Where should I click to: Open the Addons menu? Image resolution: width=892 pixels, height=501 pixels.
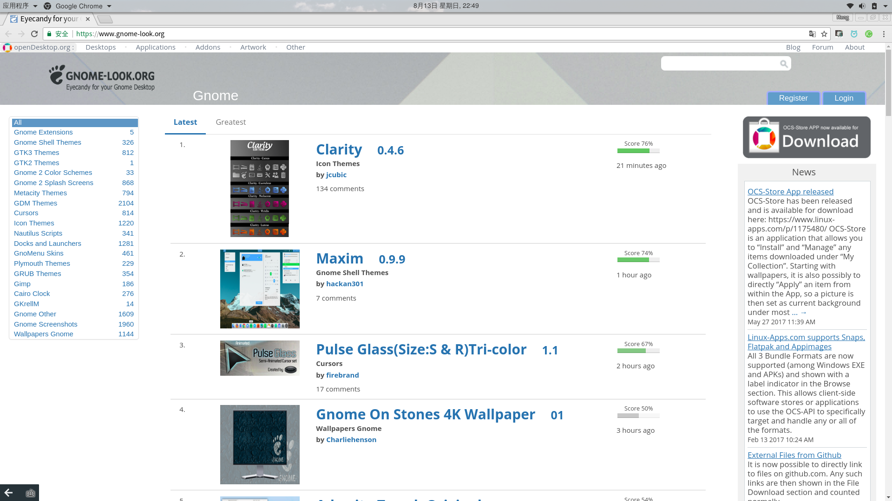208,47
